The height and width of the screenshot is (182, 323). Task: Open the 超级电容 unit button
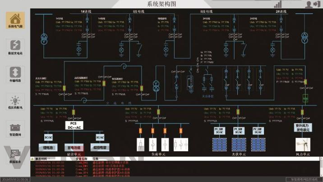[x=100, y=147]
